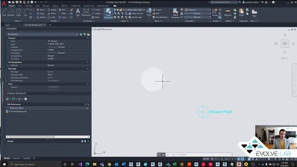297x167 pixels.
Task: Click the Measure tool
Action: pos(228,13)
